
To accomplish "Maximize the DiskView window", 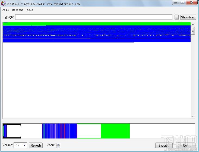I will [x=182, y=2].
